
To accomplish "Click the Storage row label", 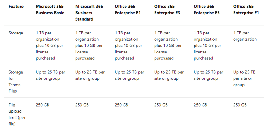I will 16,33.
